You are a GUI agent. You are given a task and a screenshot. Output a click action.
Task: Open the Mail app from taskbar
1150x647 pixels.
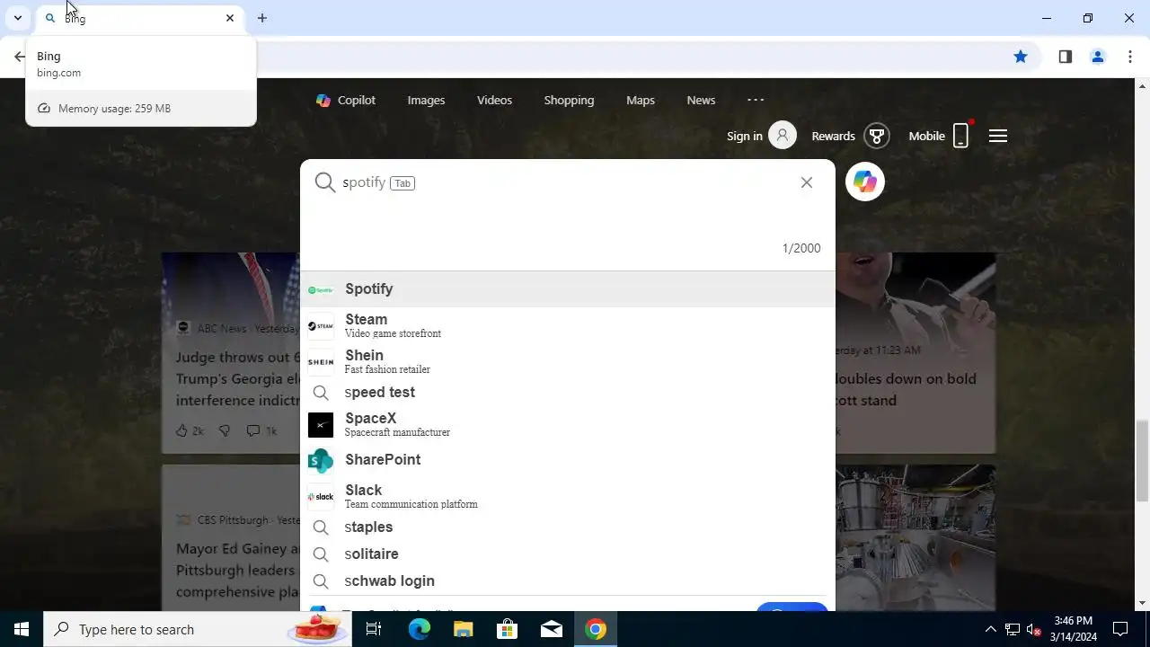coord(551,629)
